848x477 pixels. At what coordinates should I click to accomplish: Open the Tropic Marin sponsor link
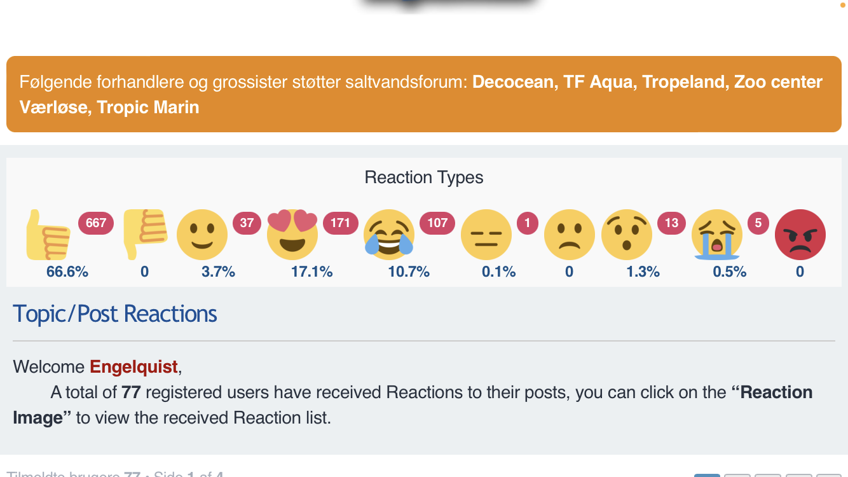tap(148, 107)
